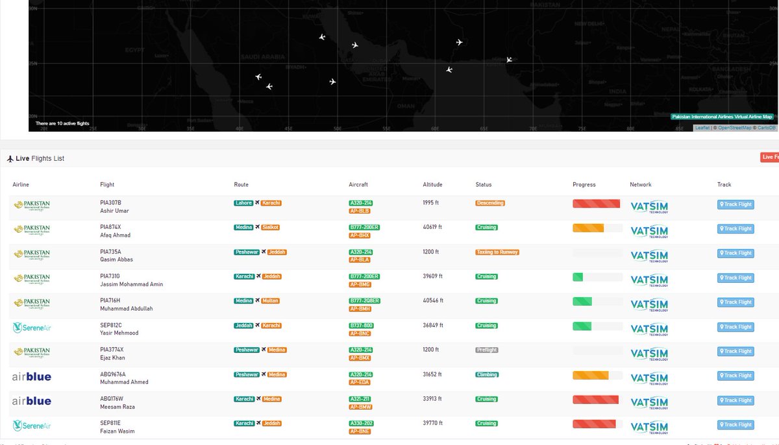
Task: Click the Pakistan International Airlines logo for PIA307B
Action: [x=32, y=205]
